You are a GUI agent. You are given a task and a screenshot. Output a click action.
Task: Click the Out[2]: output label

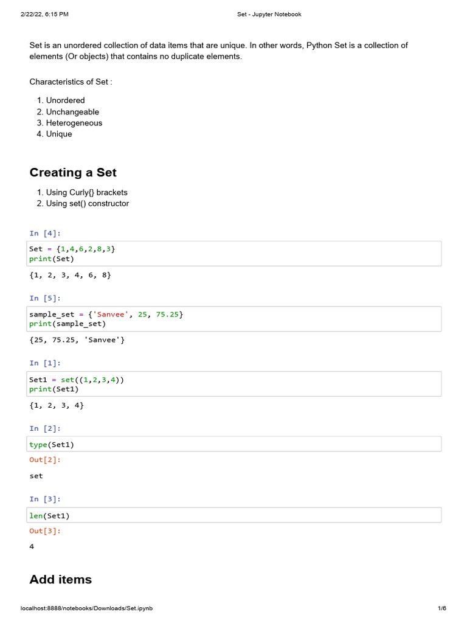pyautogui.click(x=45, y=460)
